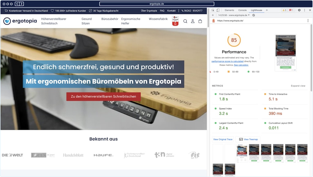
Task: Open the Lighthouse report three-dot menu
Action: pyautogui.click(x=308, y=21)
